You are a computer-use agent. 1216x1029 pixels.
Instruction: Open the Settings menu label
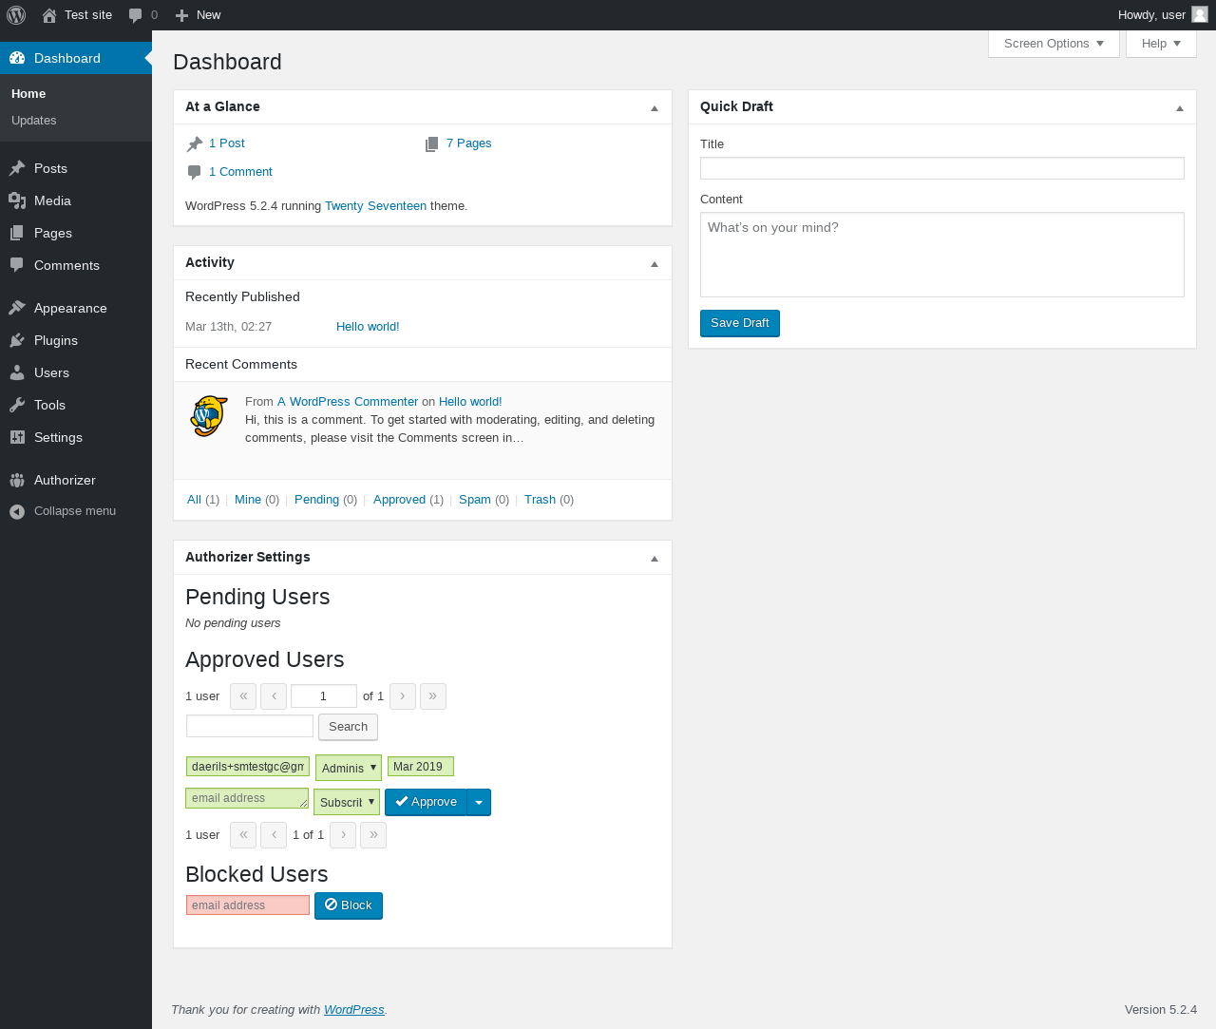coord(58,437)
